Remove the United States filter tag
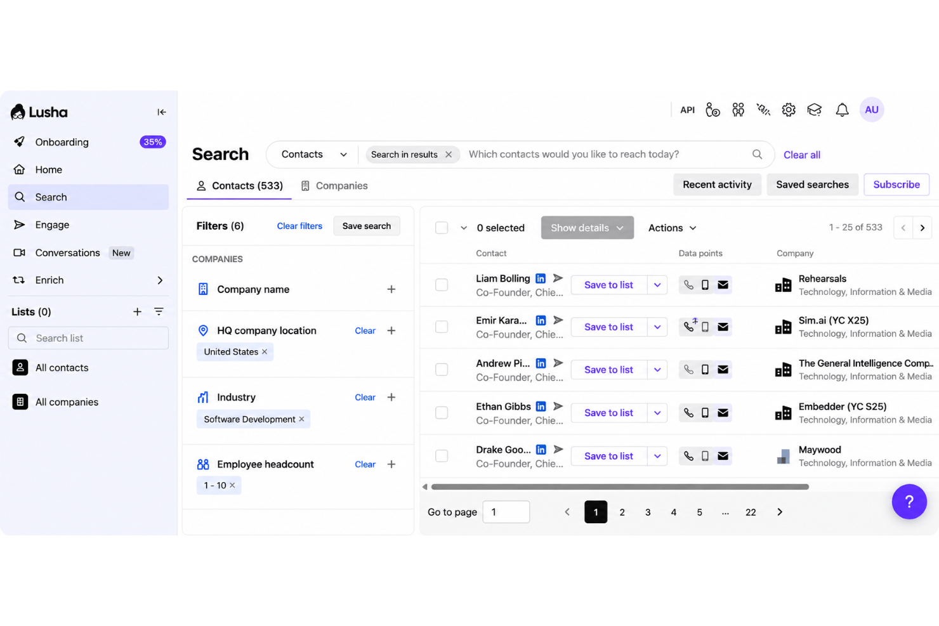This screenshot has width=939, height=626. (x=265, y=352)
